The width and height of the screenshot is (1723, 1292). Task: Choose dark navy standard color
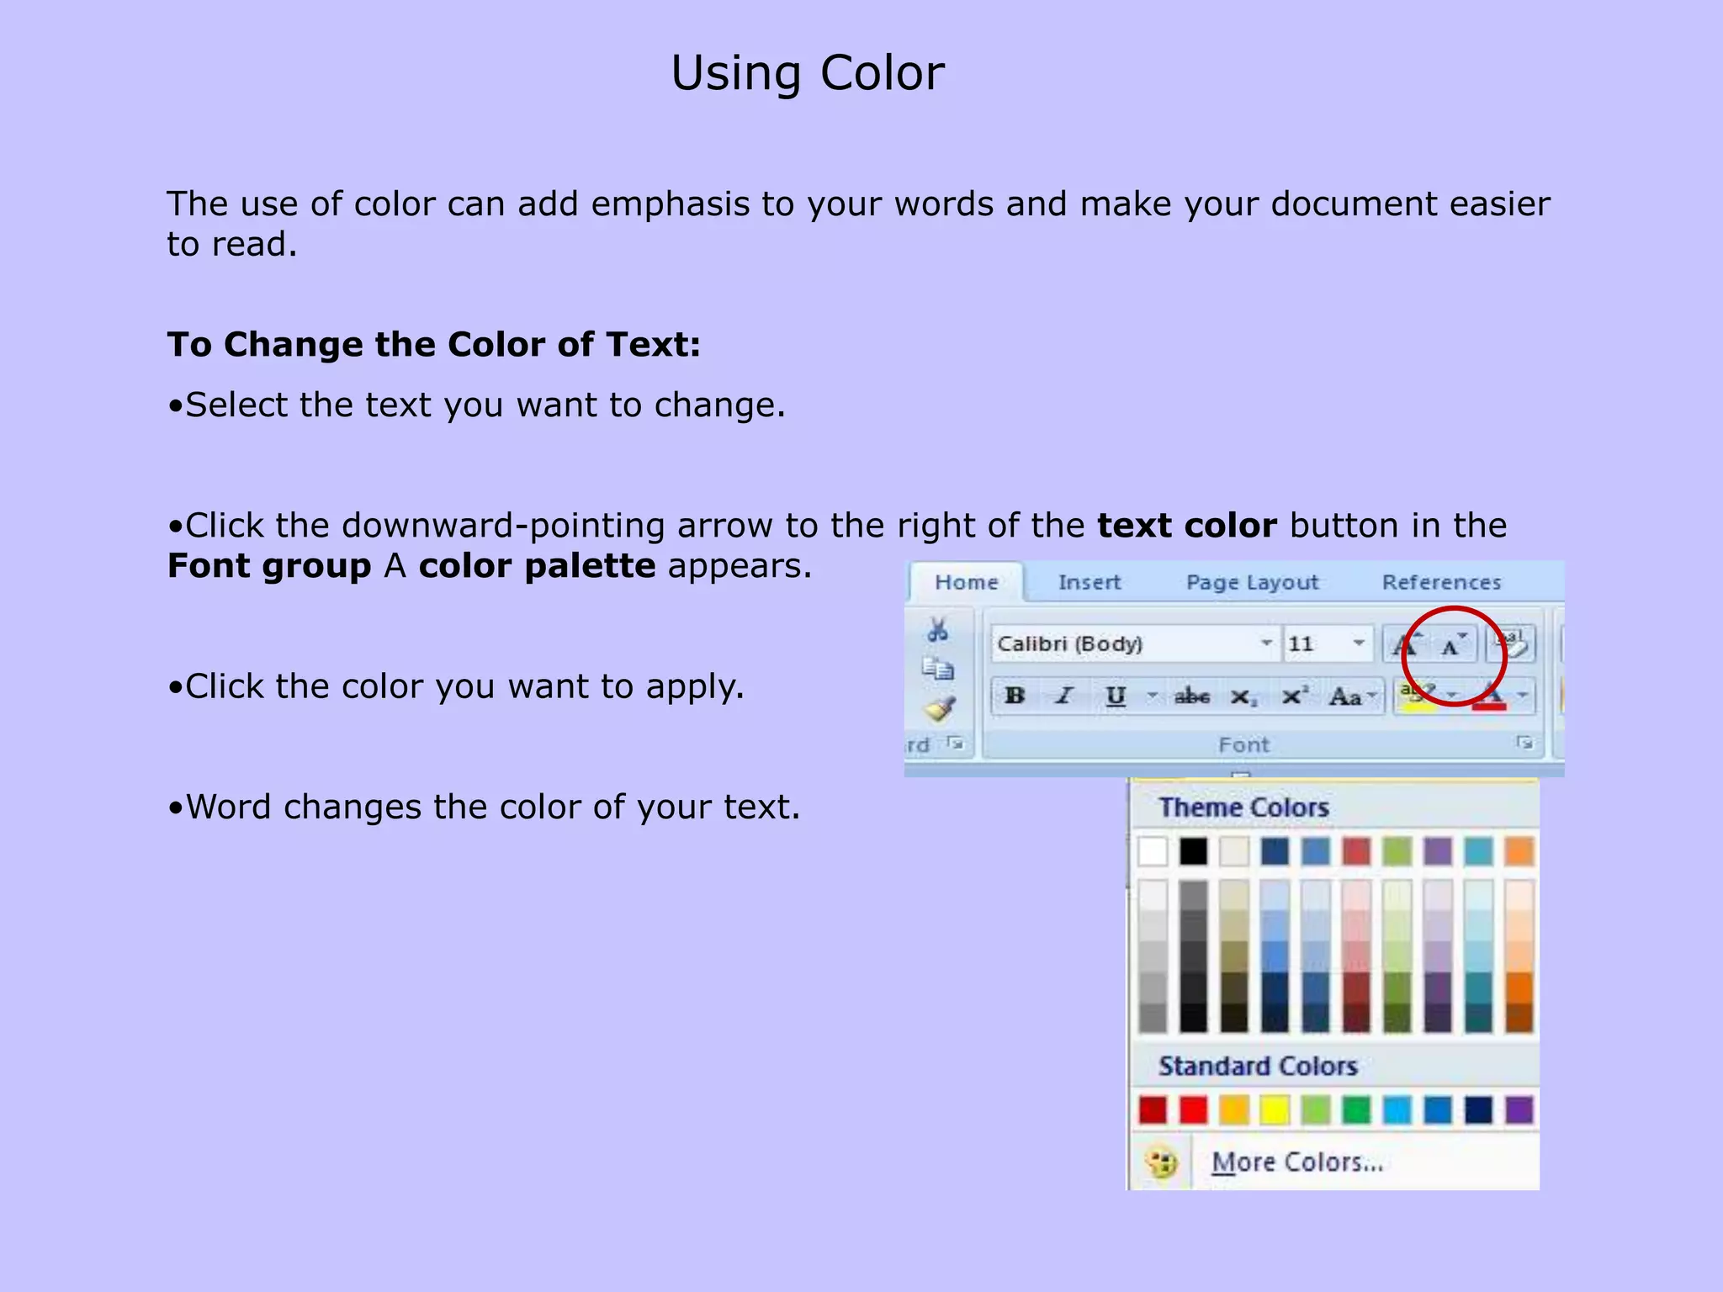click(x=1478, y=1110)
